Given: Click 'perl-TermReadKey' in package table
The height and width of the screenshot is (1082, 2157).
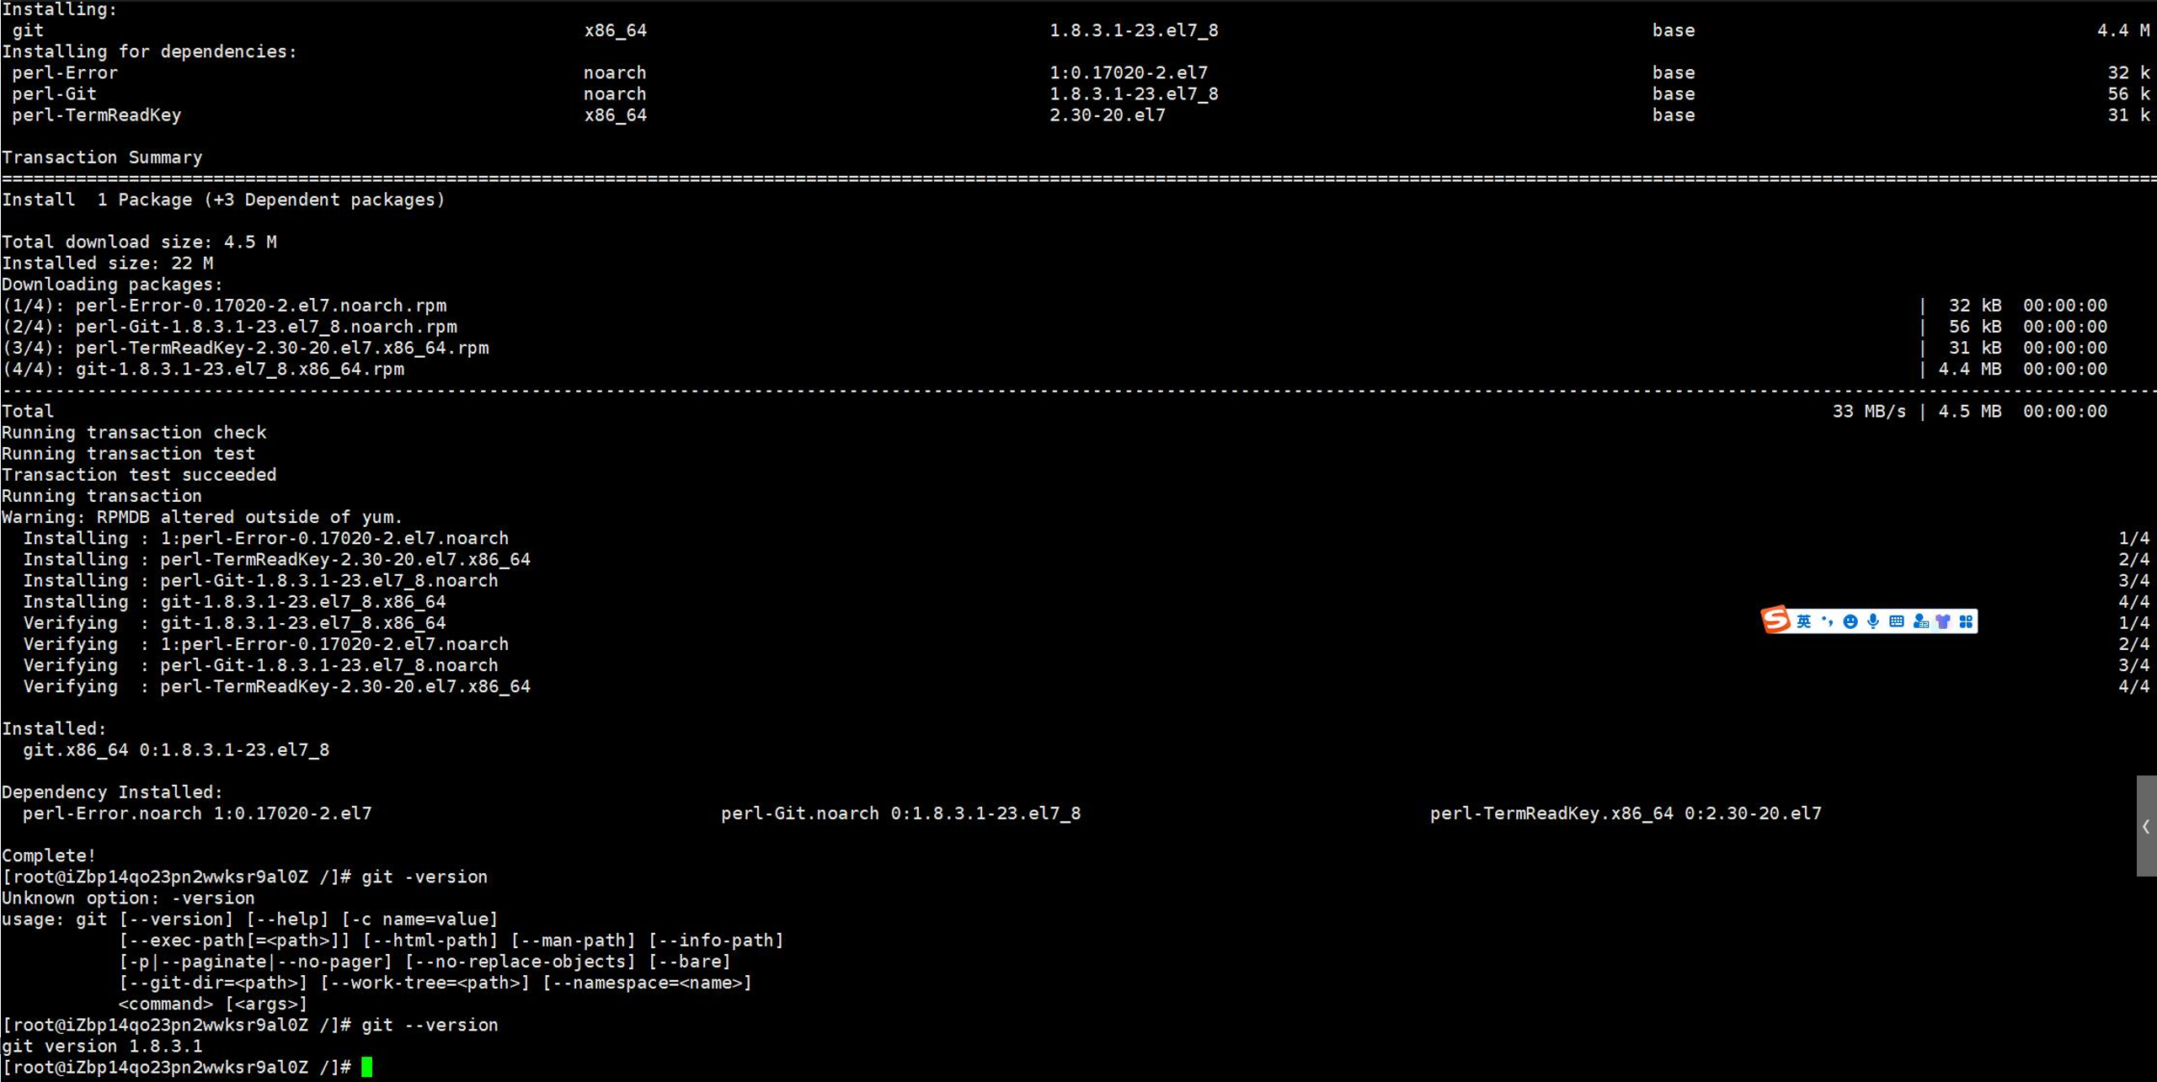Looking at the screenshot, I should point(96,115).
